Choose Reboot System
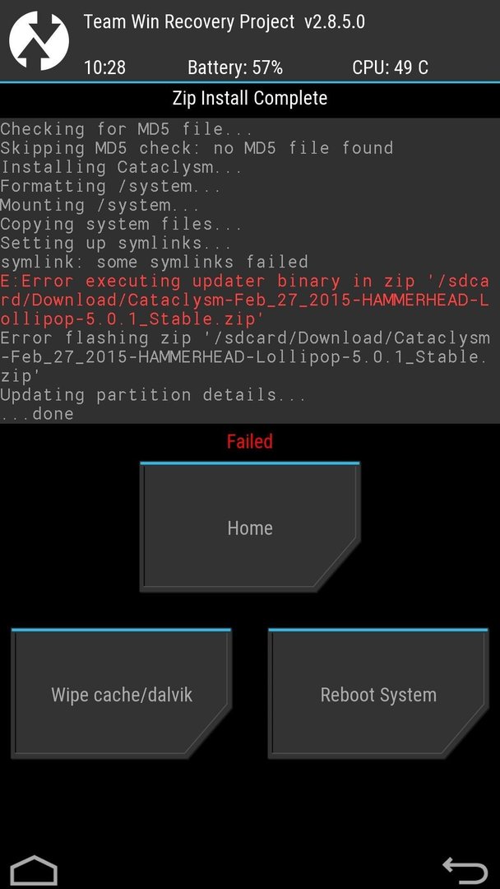500x889 pixels. [378, 694]
